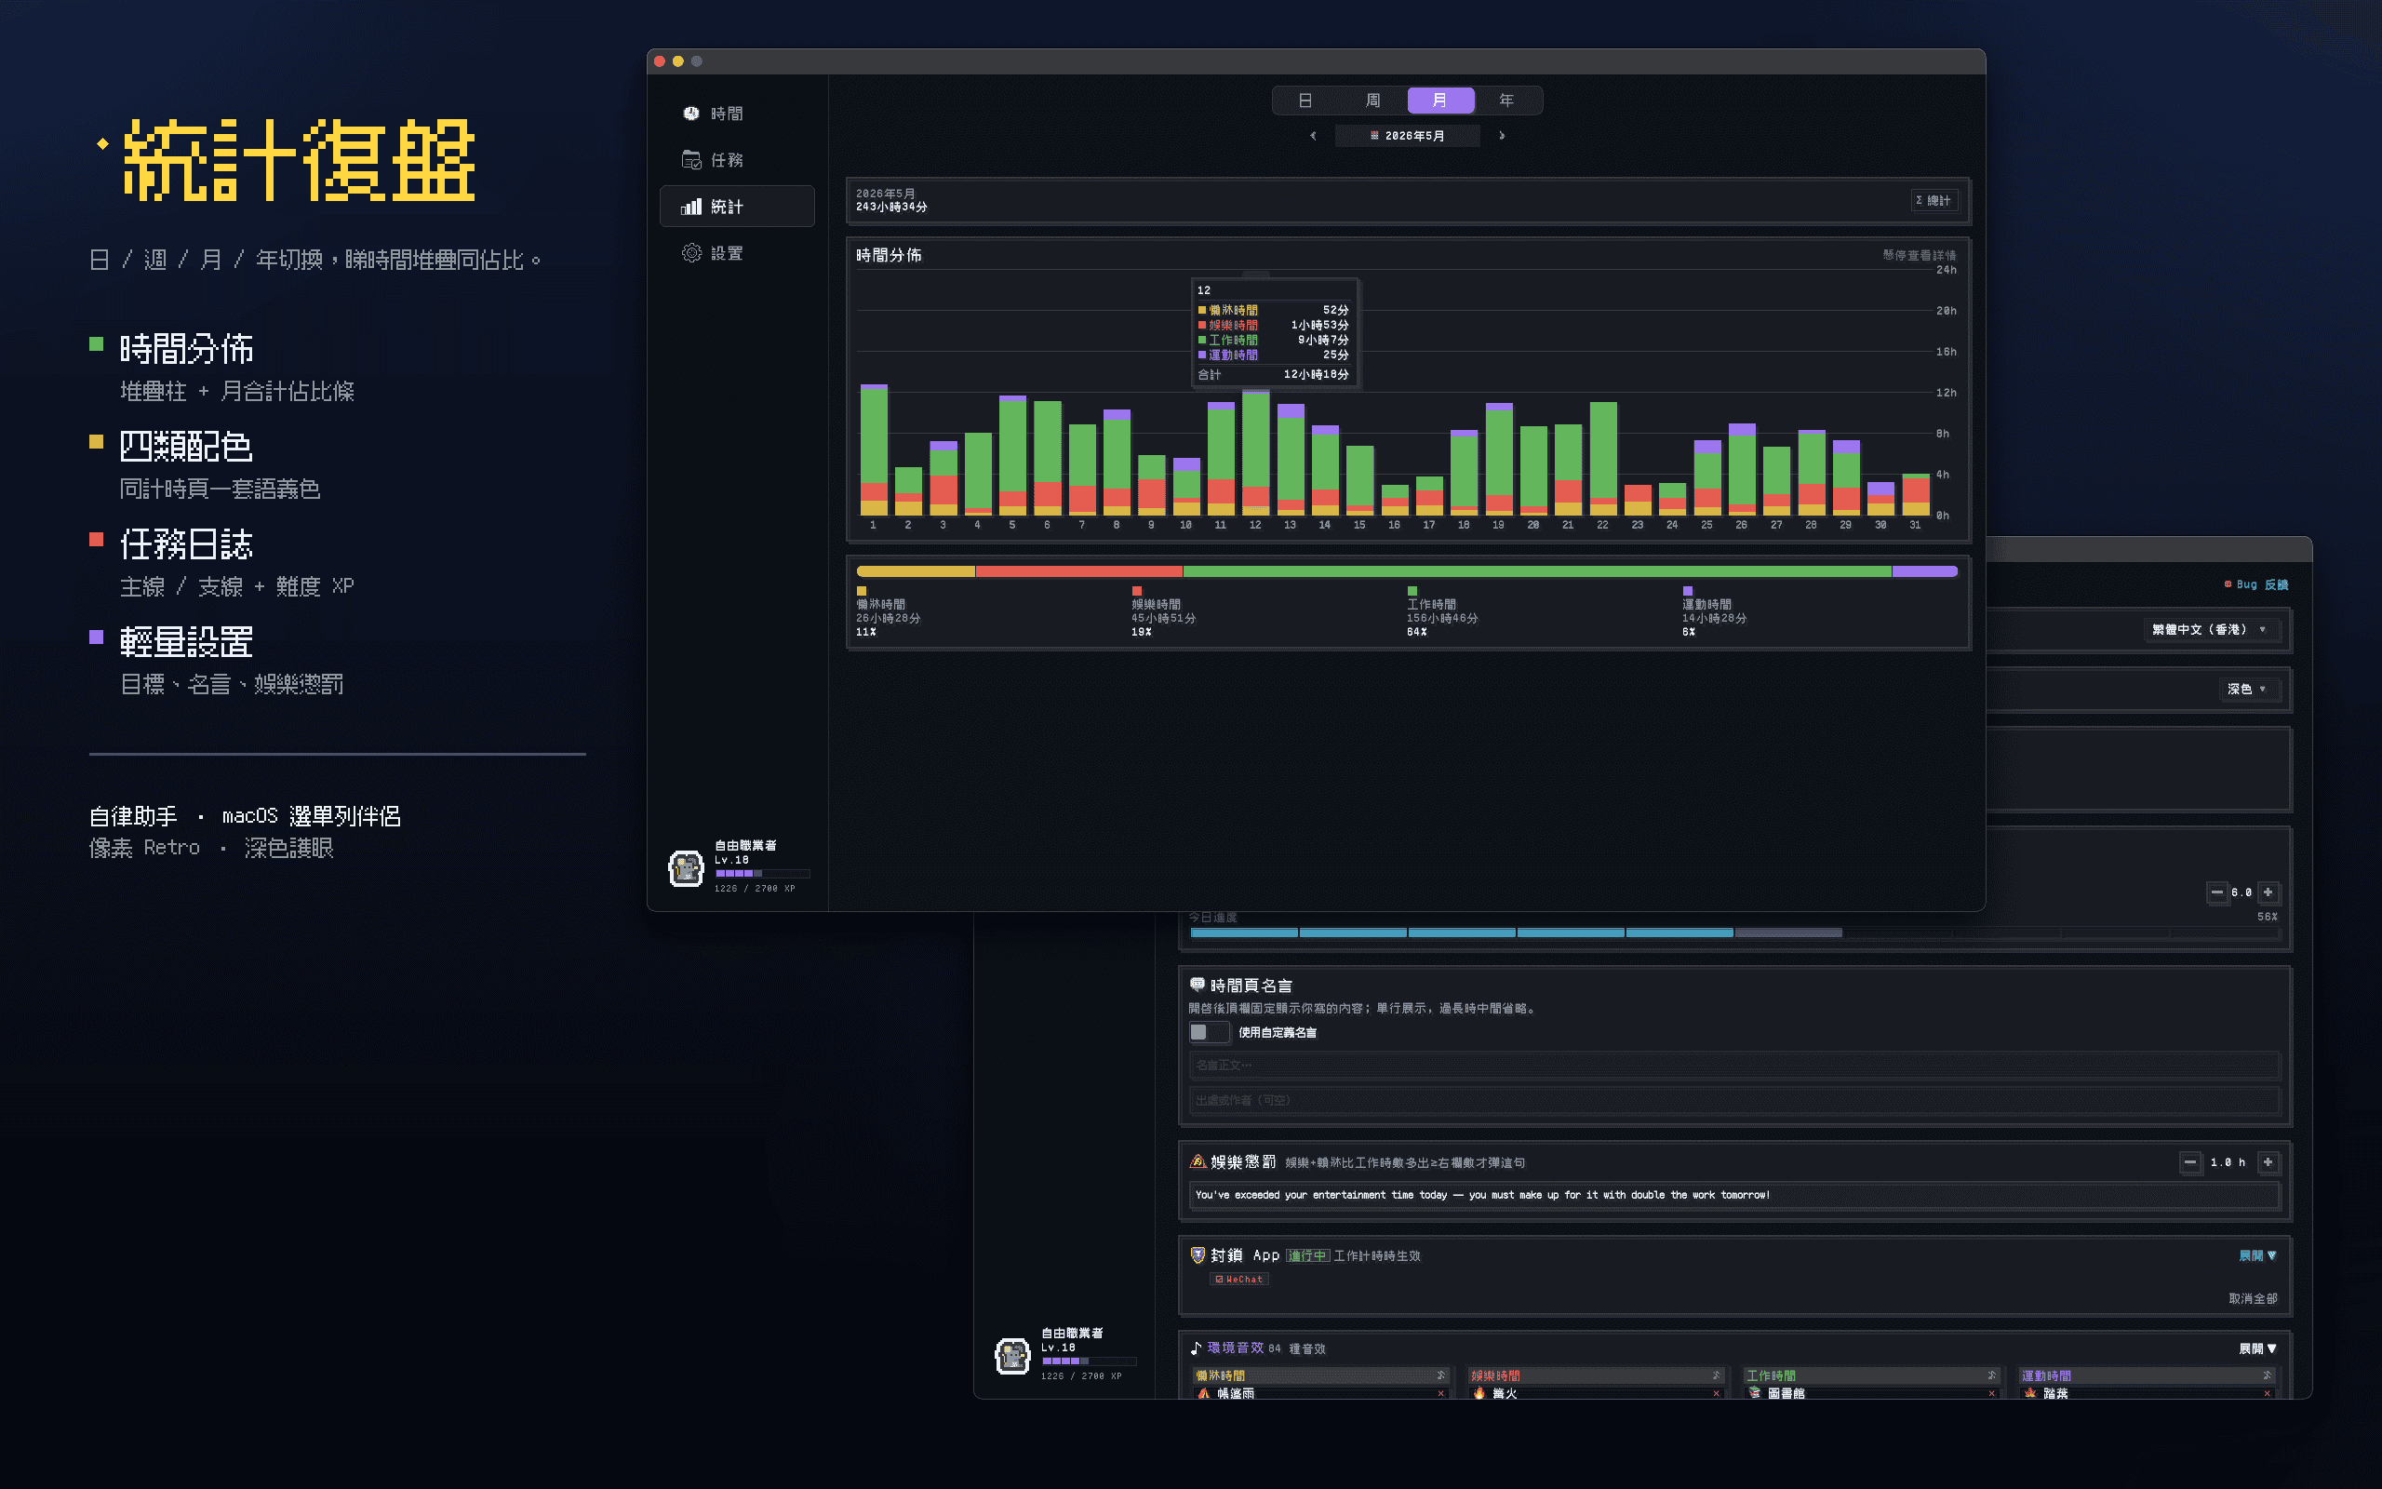Open 設置 gear item in the sidebar
Viewport: 2382px width, 1489px height.
[x=736, y=253]
